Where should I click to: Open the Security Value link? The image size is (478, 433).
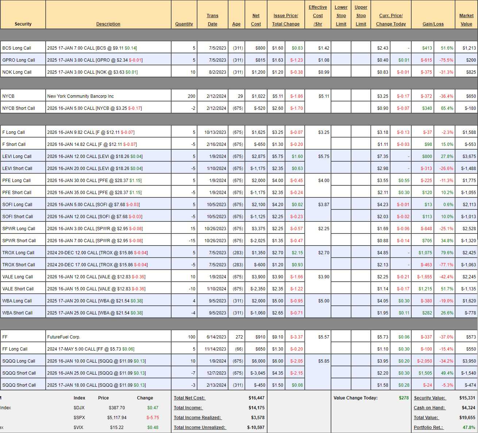pyautogui.click(x=429, y=398)
